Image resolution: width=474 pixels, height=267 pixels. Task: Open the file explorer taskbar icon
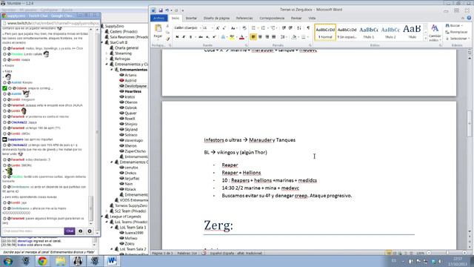60,261
